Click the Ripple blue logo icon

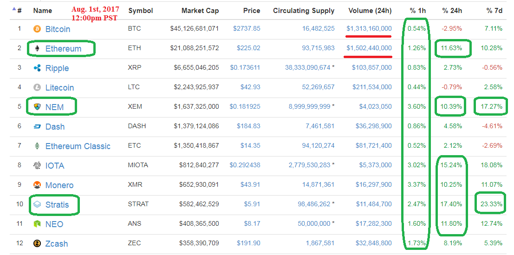[x=37, y=68]
